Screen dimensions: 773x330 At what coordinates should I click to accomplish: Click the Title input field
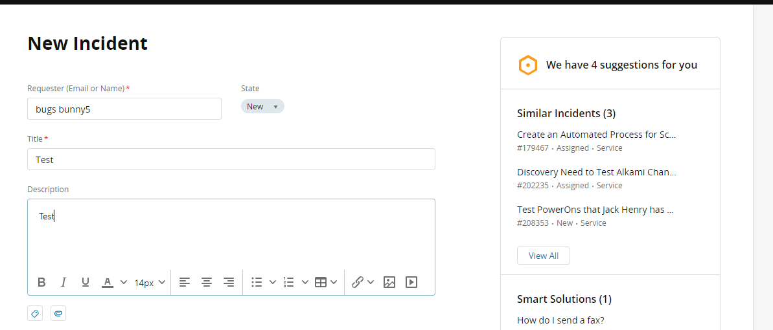[231, 160]
